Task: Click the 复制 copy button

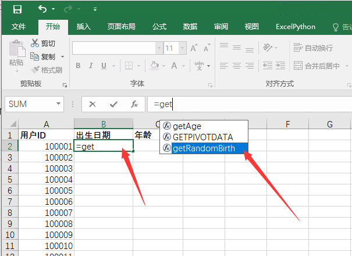Action: click(x=42, y=56)
